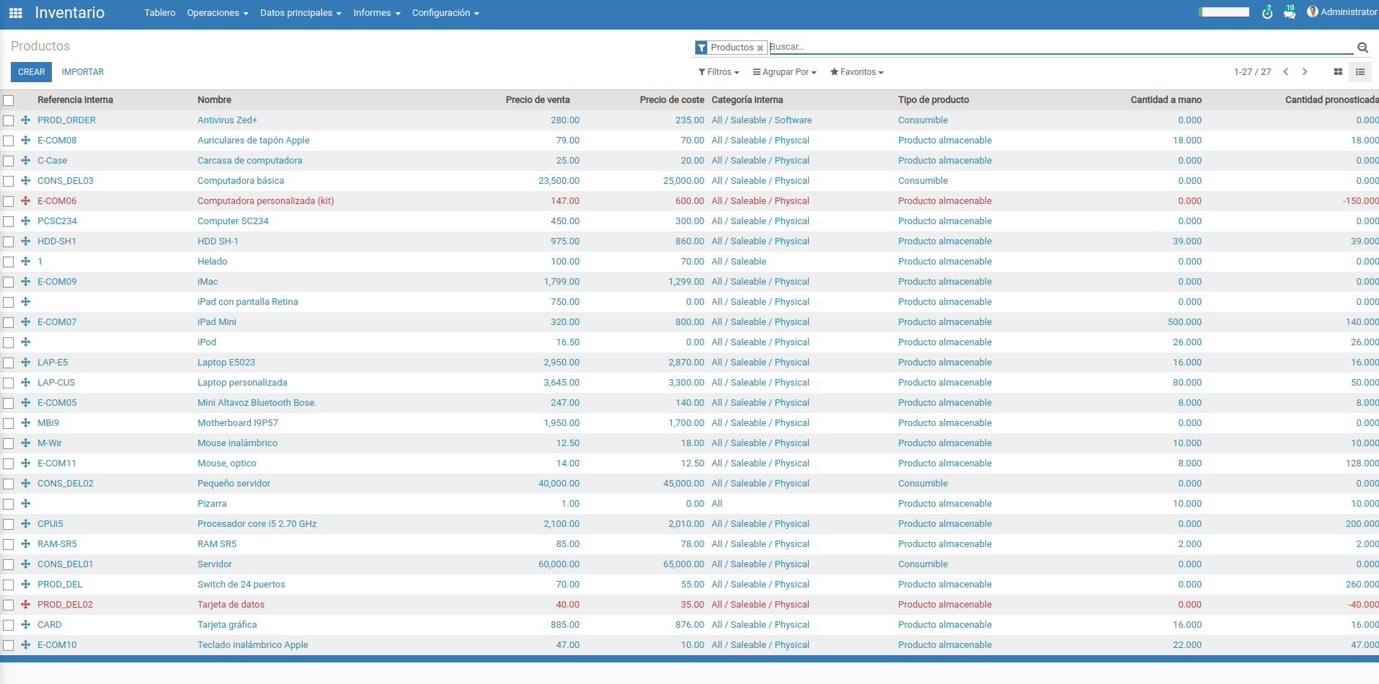The width and height of the screenshot is (1379, 684).
Task: Click the handle icon on Teclado inalámbrico Apple row
Action: [x=25, y=645]
